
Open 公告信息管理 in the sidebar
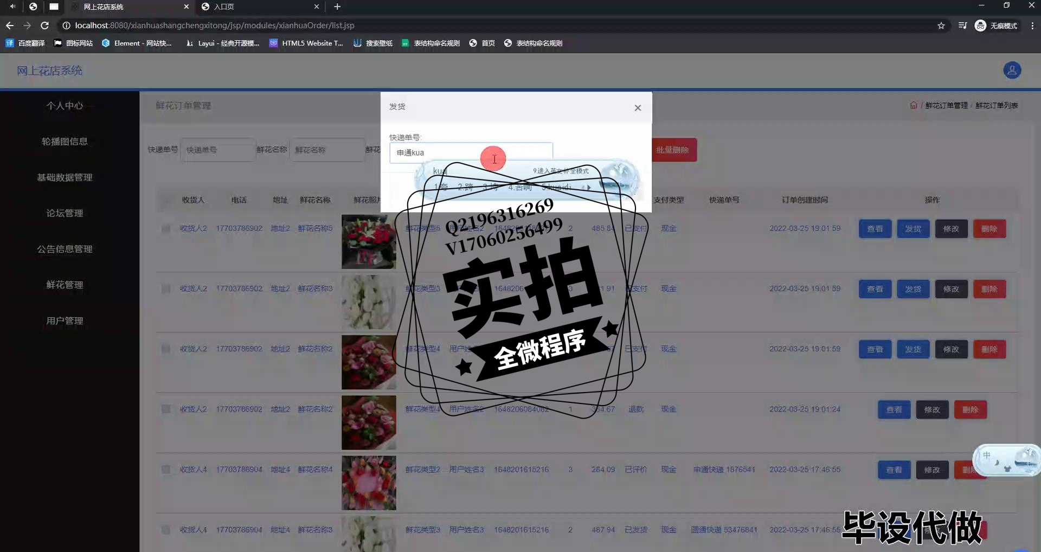coord(65,249)
